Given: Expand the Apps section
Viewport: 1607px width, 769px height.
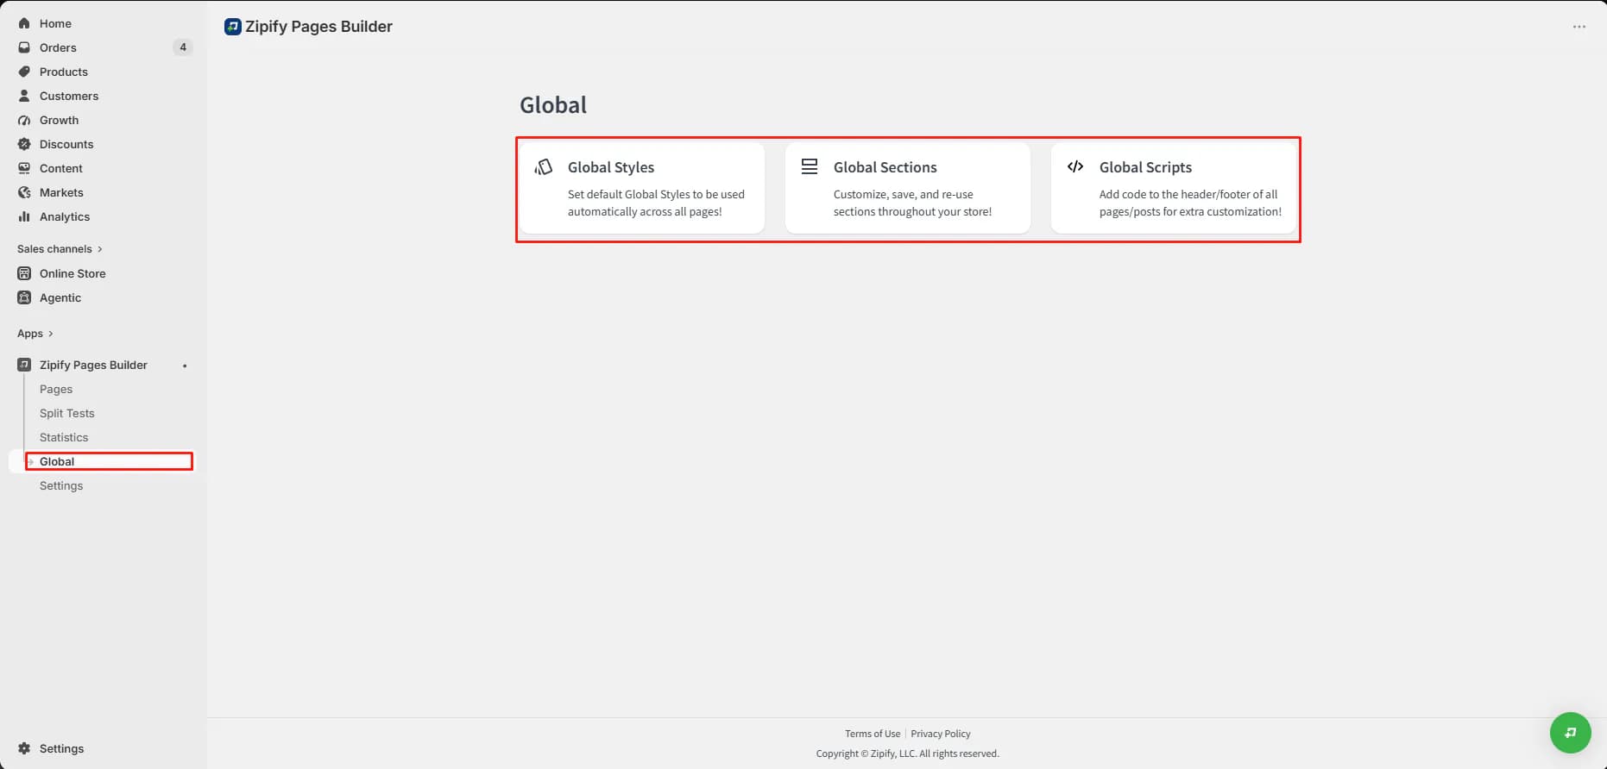Looking at the screenshot, I should coord(35,334).
